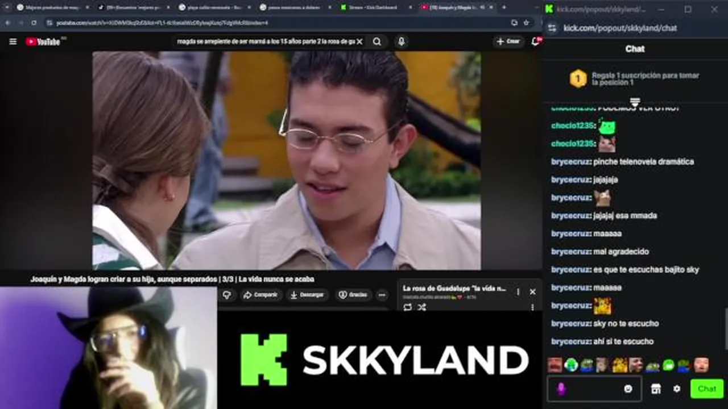Click brycecruz message 'mal agradecido'

[x=621, y=251]
